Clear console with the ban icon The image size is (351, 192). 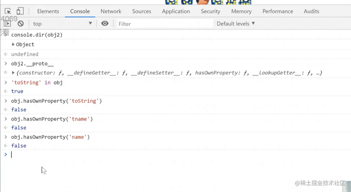pos(21,24)
